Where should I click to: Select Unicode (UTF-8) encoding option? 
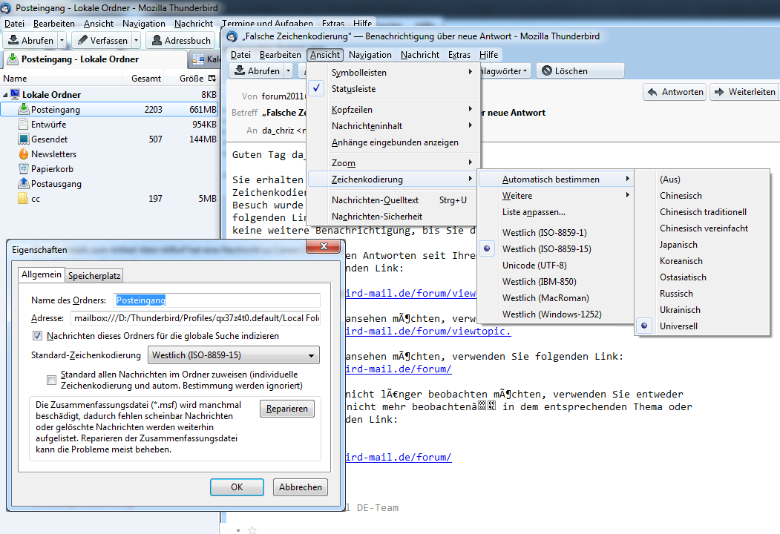(534, 266)
